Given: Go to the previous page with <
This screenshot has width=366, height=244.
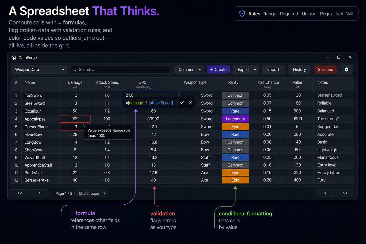Looking at the screenshot, I should pos(39,193).
